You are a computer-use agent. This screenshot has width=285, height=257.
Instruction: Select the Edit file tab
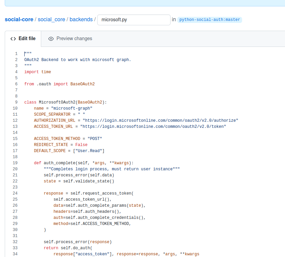click(22, 38)
